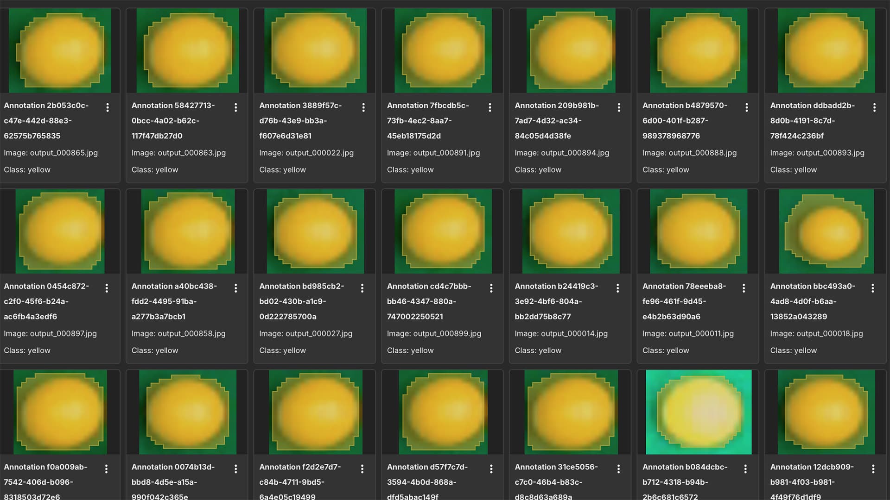Open thumbnail of output_000011.jpg annotation

pos(699,231)
